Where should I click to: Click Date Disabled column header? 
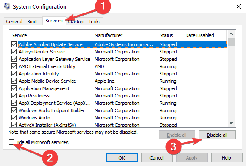click(x=205, y=35)
